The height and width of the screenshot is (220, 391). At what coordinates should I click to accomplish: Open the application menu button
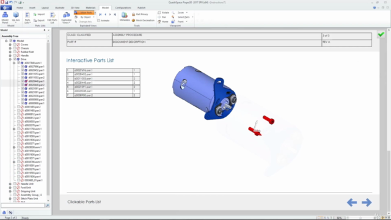point(5,8)
